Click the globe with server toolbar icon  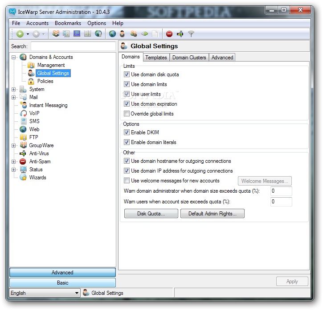click(x=98, y=33)
